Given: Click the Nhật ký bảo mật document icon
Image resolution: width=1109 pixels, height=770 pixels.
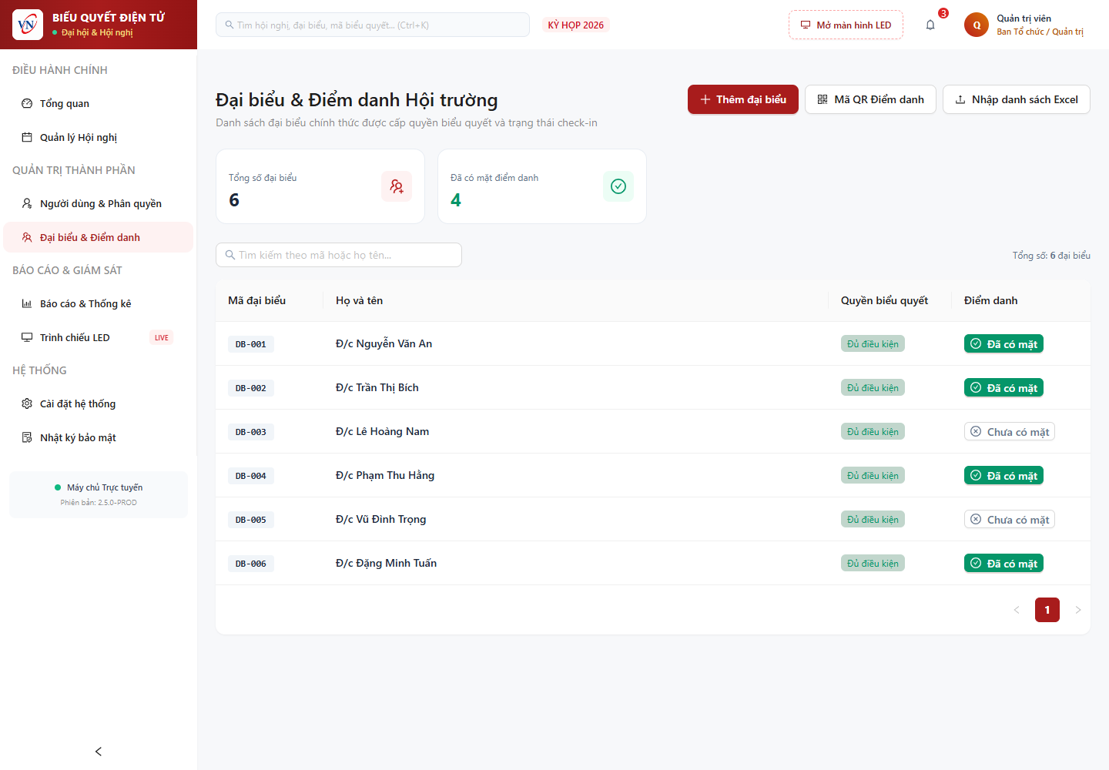Looking at the screenshot, I should coord(27,437).
